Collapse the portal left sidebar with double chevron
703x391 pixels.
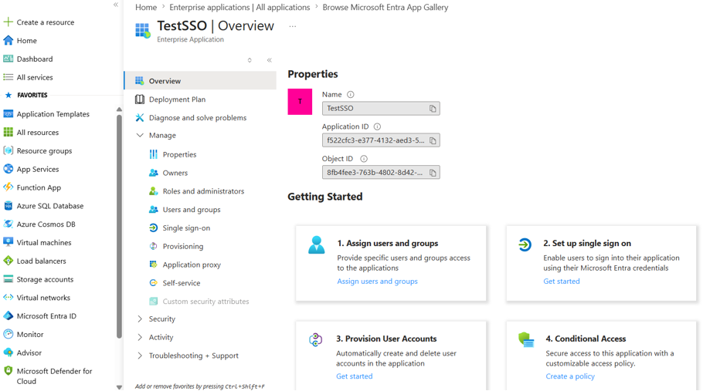[116, 5]
